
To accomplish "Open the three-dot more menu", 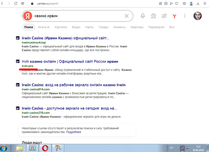I will [x=185, y=16].
